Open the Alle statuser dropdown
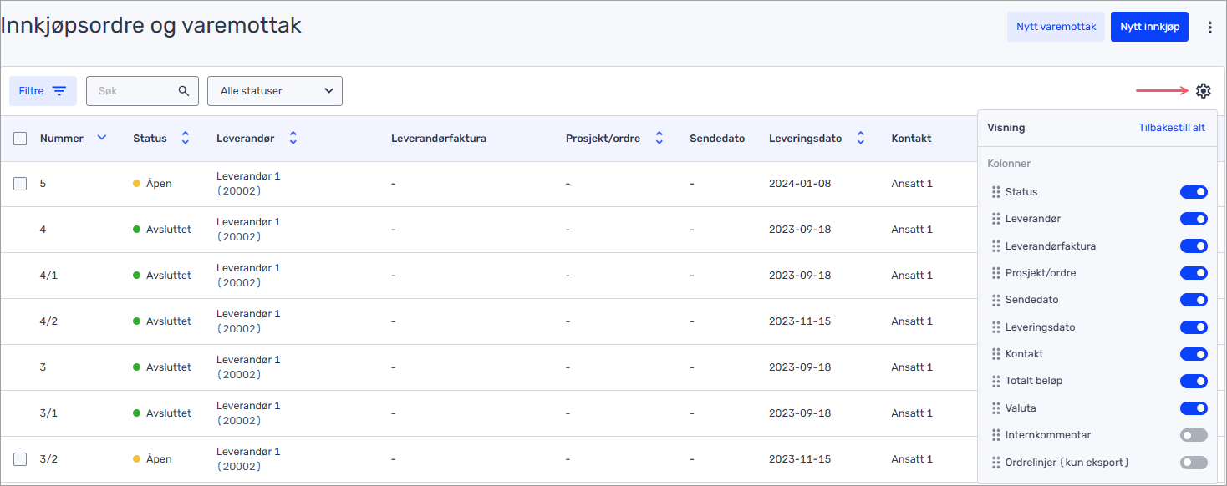Image resolution: width=1227 pixels, height=486 pixels. pyautogui.click(x=275, y=91)
